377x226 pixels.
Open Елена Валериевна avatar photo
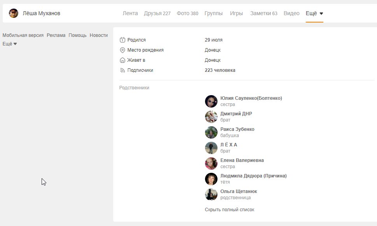tap(211, 163)
